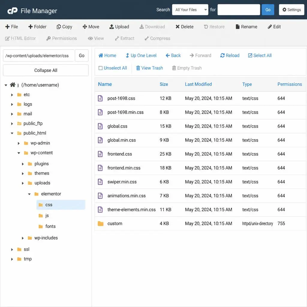Click the Copy toolbar button

(64, 27)
